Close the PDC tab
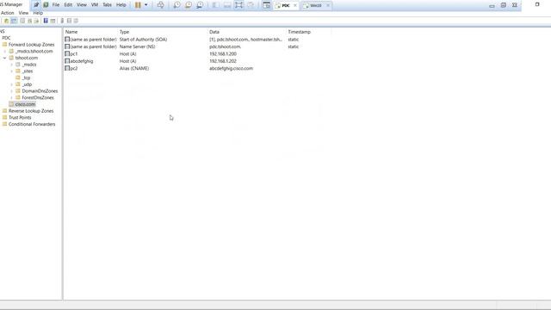551x310 pixels. click(x=294, y=6)
